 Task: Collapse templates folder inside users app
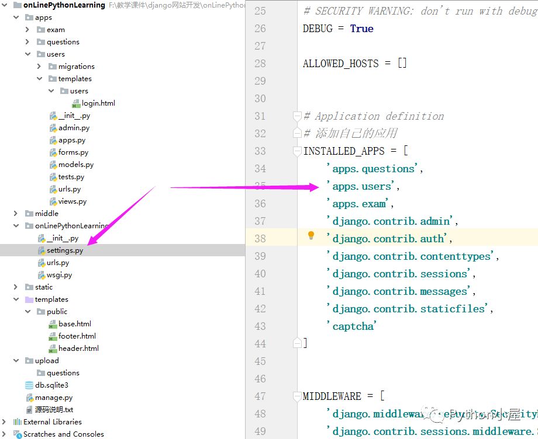coord(39,78)
